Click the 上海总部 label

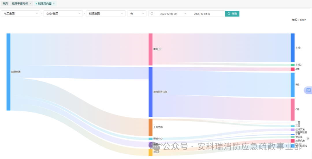click(x=158, y=127)
